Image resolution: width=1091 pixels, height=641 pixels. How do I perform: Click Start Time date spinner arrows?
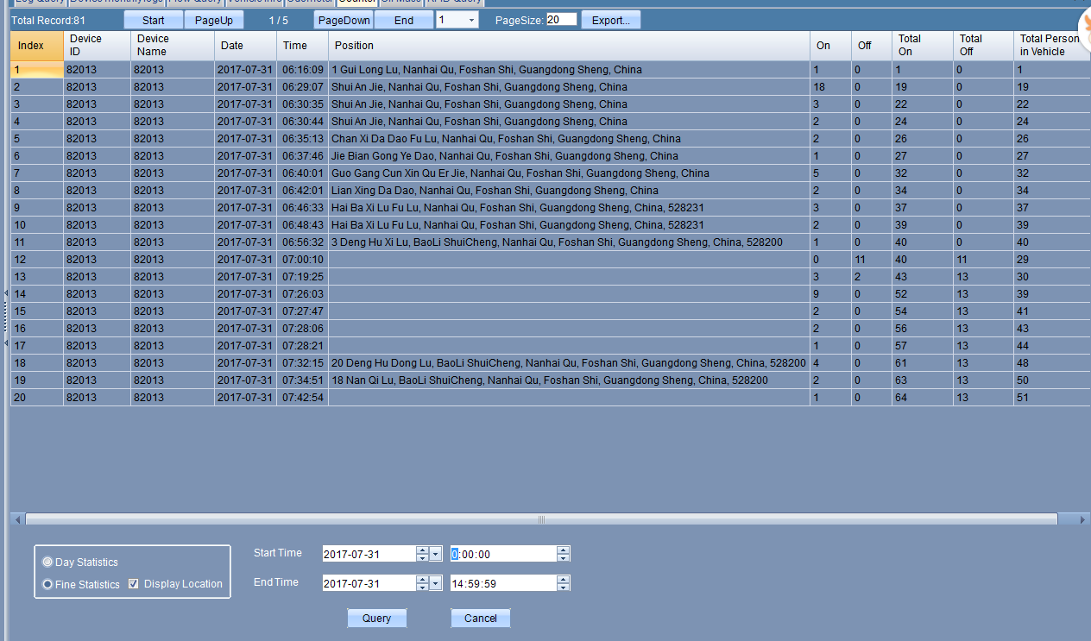(422, 554)
